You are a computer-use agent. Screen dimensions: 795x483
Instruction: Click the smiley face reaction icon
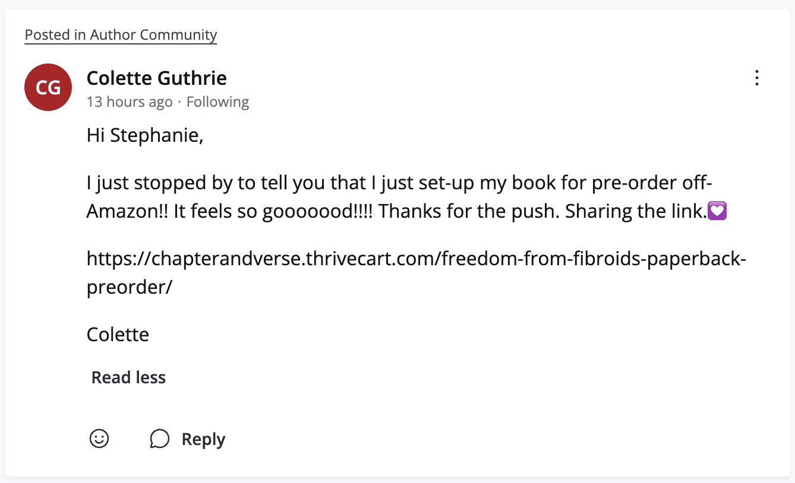[99, 439]
